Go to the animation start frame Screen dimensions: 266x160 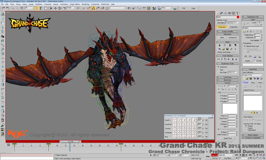tap(237, 155)
